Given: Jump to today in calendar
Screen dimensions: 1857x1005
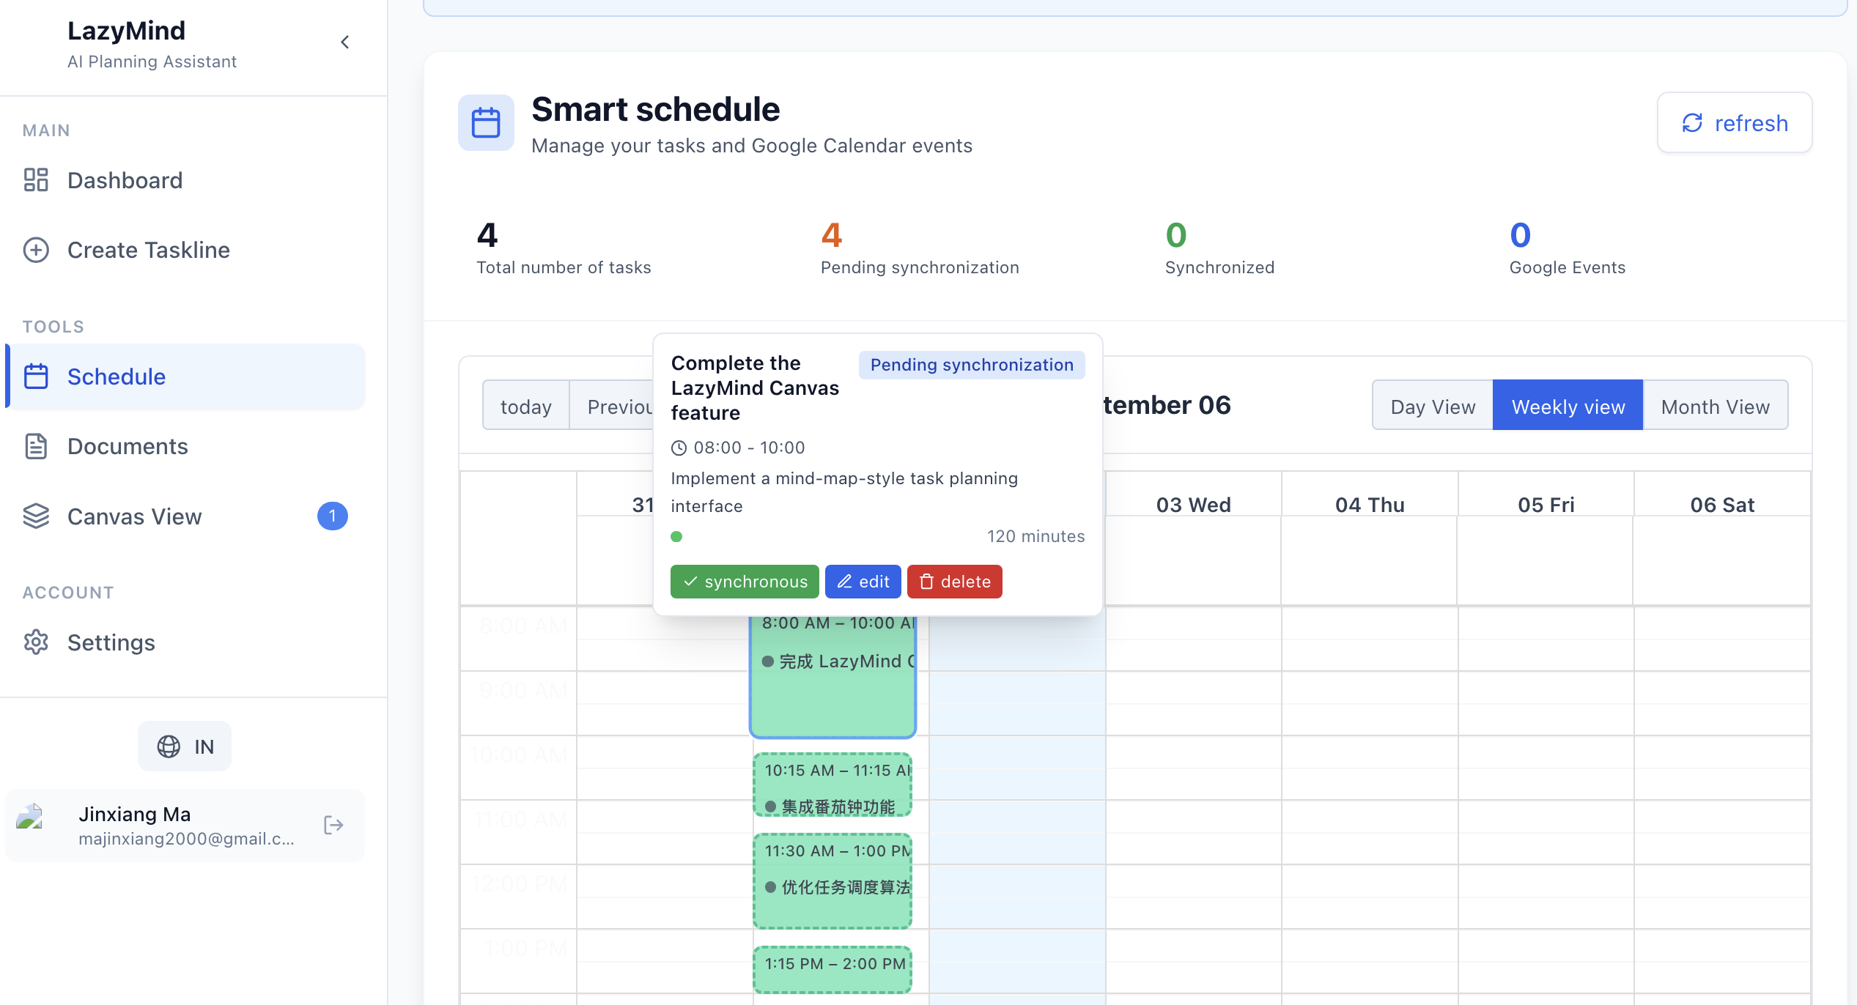Looking at the screenshot, I should point(525,406).
